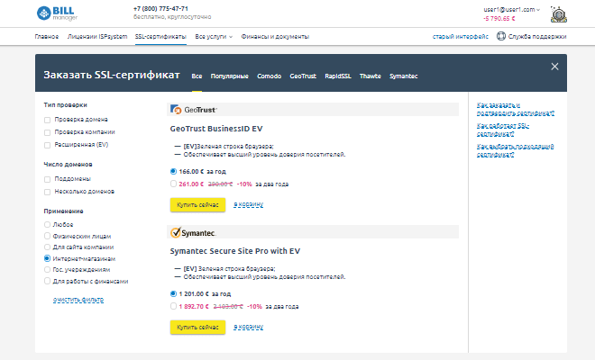Image resolution: width=595 pixels, height=360 pixels.
Task: Choose GeoTrust 261.00 € two-year option
Action: point(173,184)
